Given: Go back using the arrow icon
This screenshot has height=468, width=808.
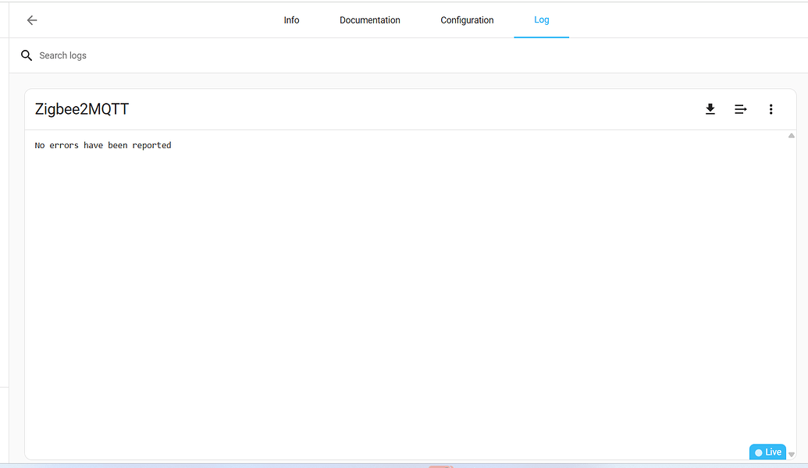Looking at the screenshot, I should pos(31,19).
